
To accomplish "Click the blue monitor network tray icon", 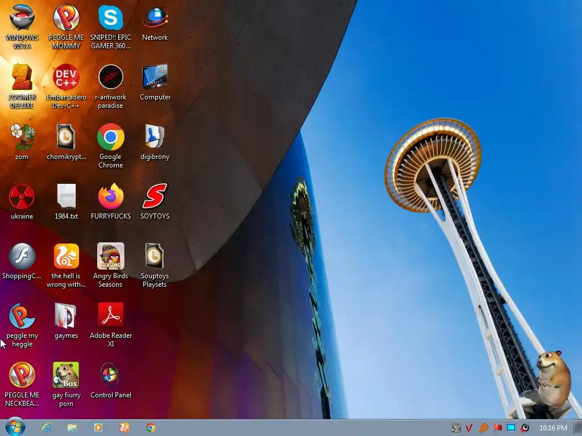I will tap(511, 428).
